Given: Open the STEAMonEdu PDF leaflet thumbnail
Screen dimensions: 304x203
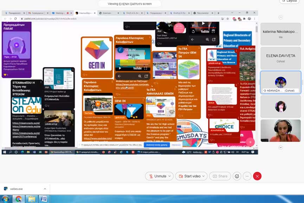Looking at the screenshot, I should pos(59,79).
